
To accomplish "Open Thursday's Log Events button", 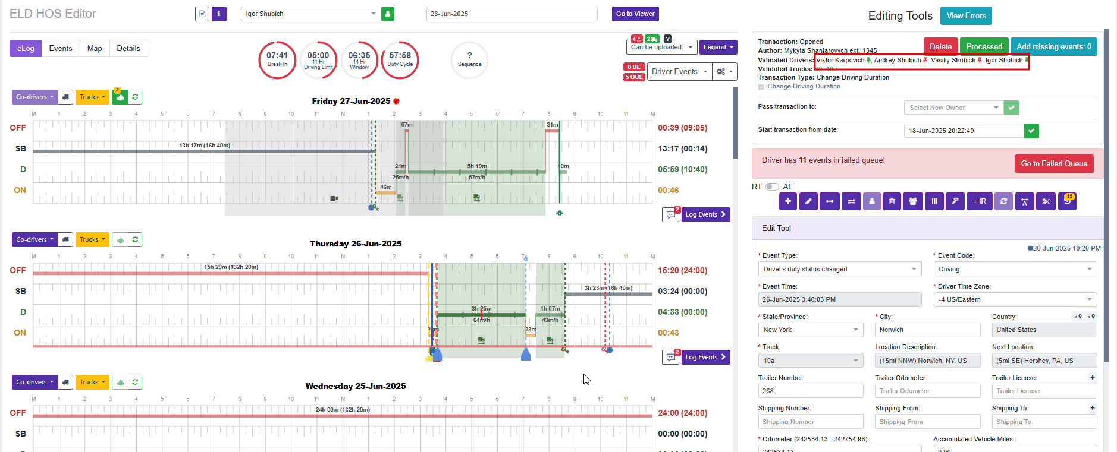I will coord(705,358).
